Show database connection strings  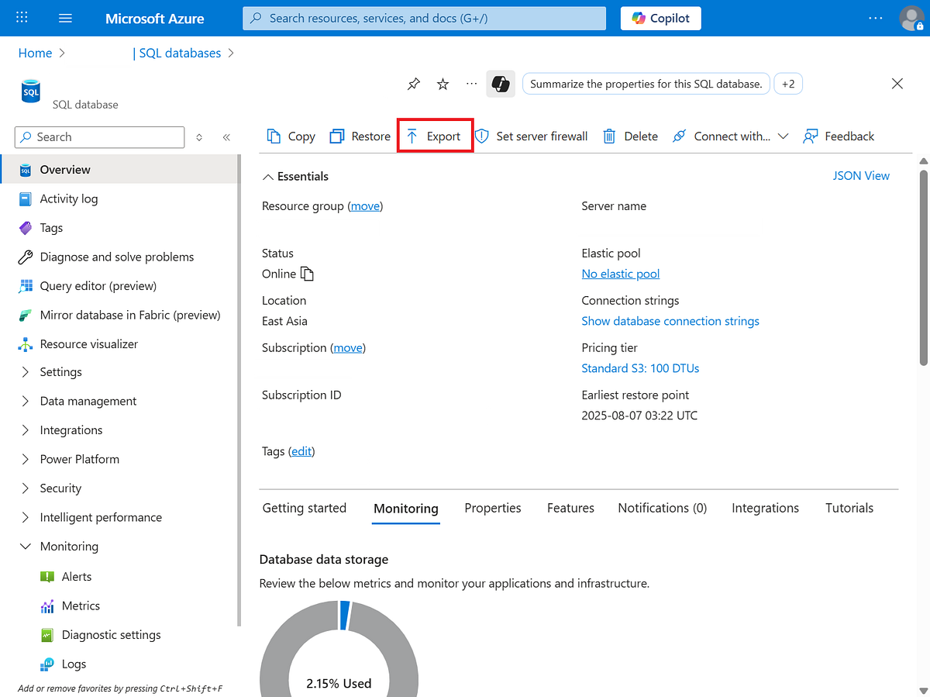point(670,320)
